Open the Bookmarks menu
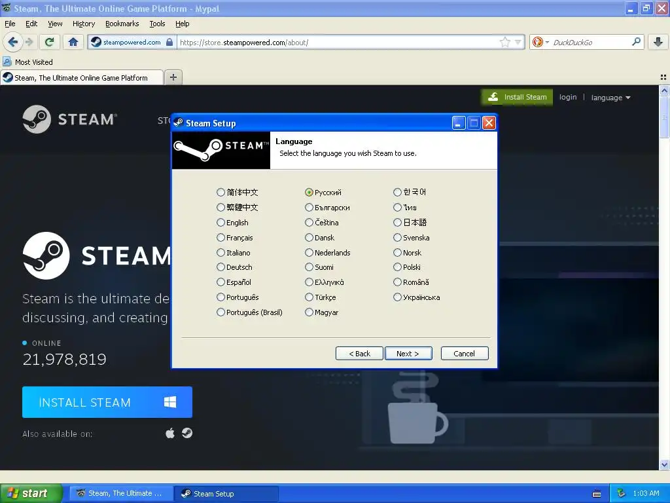This screenshot has width=670, height=503. tap(122, 24)
